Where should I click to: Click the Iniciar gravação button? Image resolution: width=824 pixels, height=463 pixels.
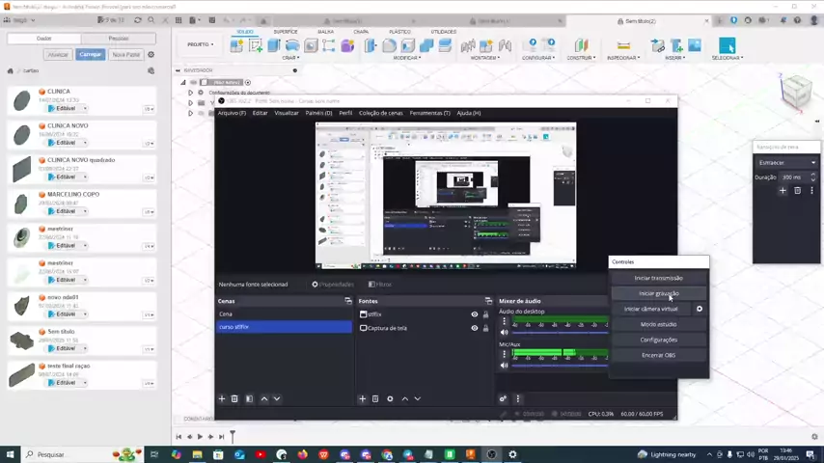(x=658, y=293)
